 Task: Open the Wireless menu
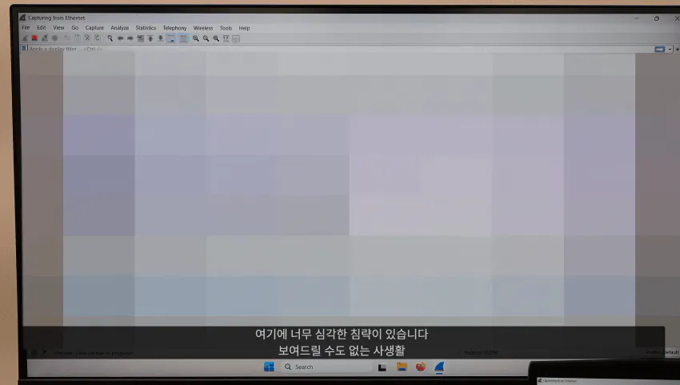point(203,28)
